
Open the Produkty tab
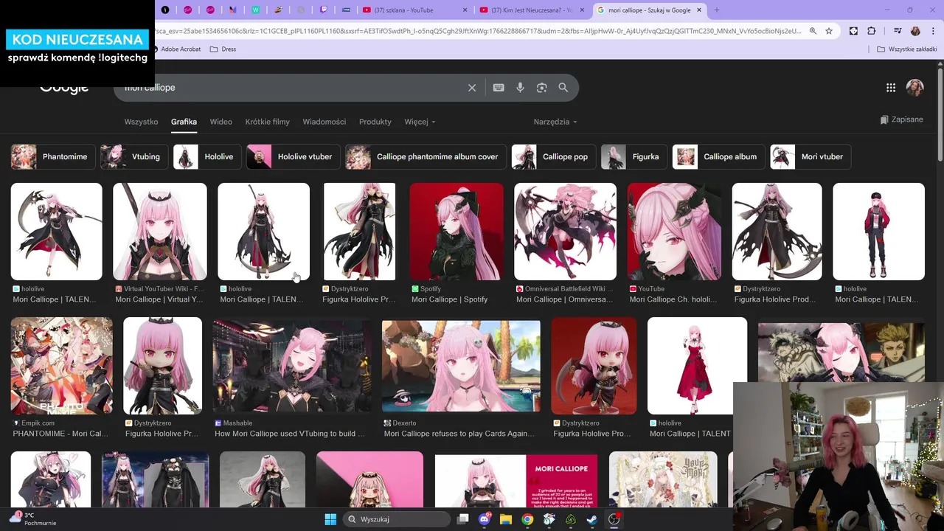tap(375, 122)
